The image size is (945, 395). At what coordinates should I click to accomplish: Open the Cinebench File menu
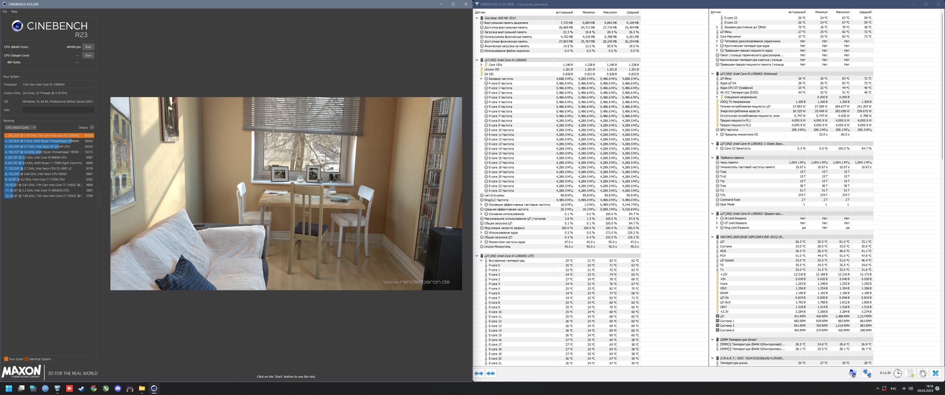5,12
